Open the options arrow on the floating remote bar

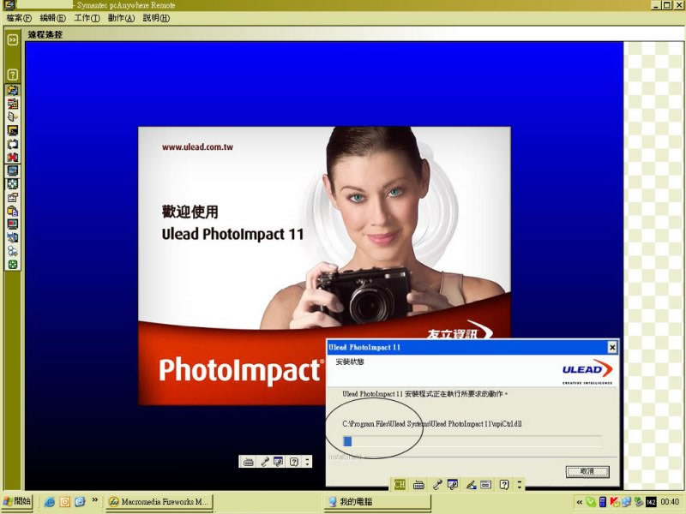pyautogui.click(x=307, y=462)
